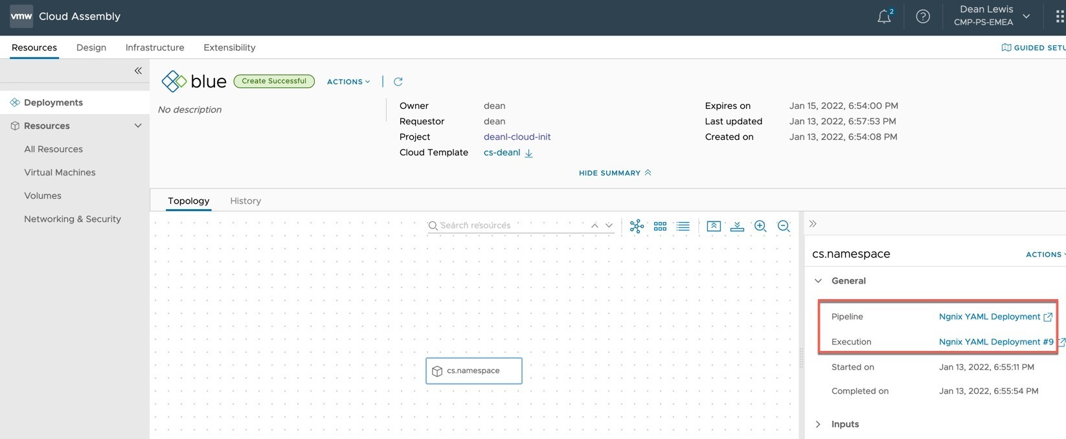Click the Create Successful status badge

click(274, 81)
